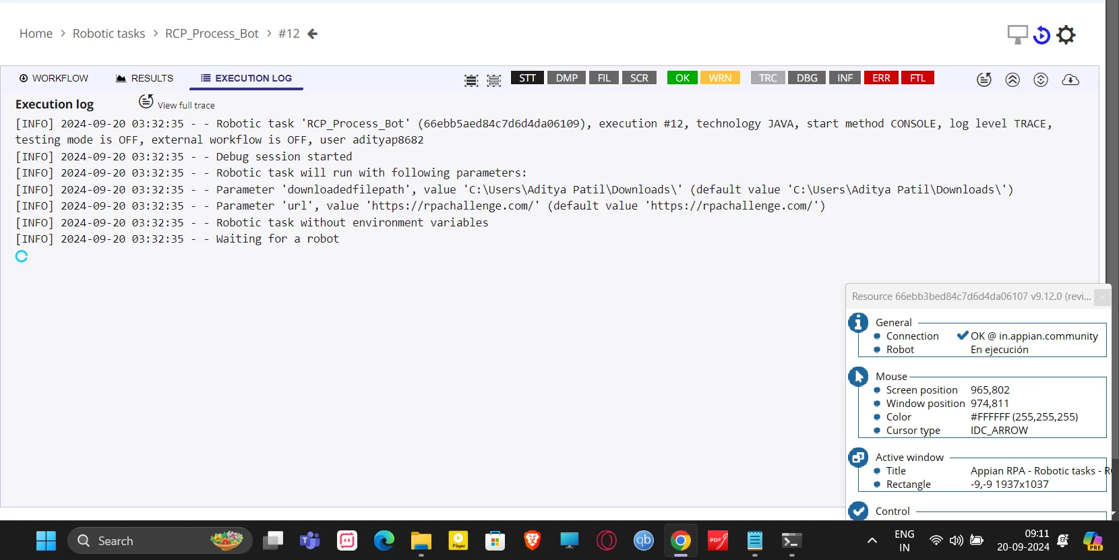Toggle the FIL log filter
Image resolution: width=1119 pixels, height=560 pixels.
tap(604, 78)
